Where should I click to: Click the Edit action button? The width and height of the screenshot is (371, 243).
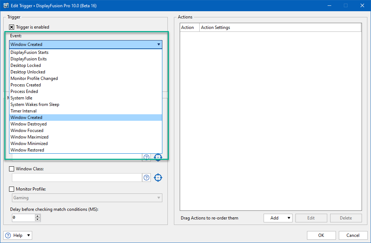click(311, 218)
